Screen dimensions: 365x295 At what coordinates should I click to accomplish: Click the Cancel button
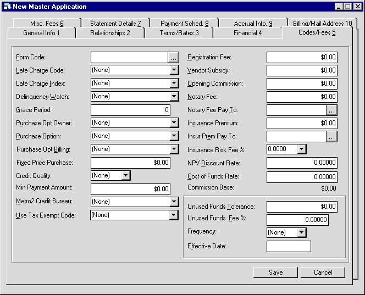coord(323,272)
